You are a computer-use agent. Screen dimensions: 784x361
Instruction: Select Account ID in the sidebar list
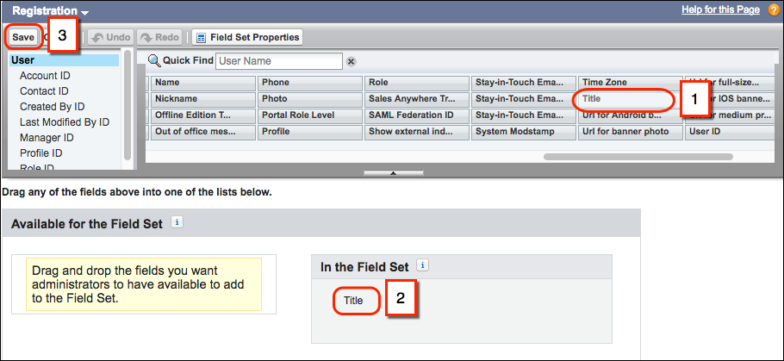coord(45,76)
